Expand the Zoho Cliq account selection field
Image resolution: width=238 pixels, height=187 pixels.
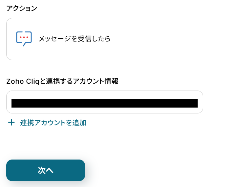click(104, 102)
